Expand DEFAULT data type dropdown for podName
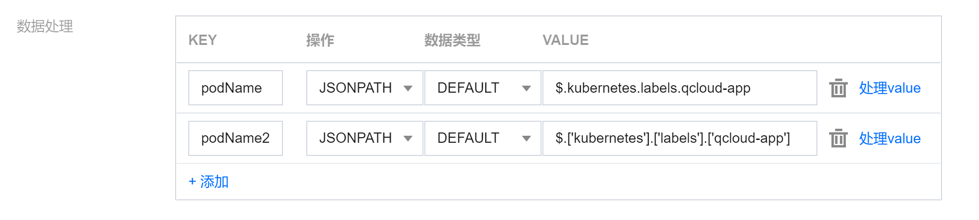Screen dimensions: 979x220 tap(482, 88)
